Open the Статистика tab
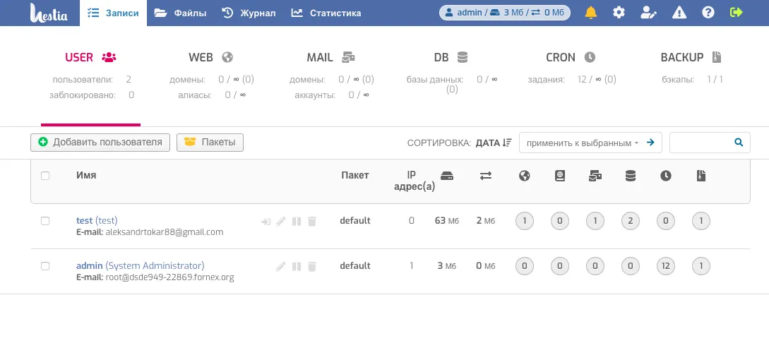Screen dimensions: 769x355 click(326, 13)
